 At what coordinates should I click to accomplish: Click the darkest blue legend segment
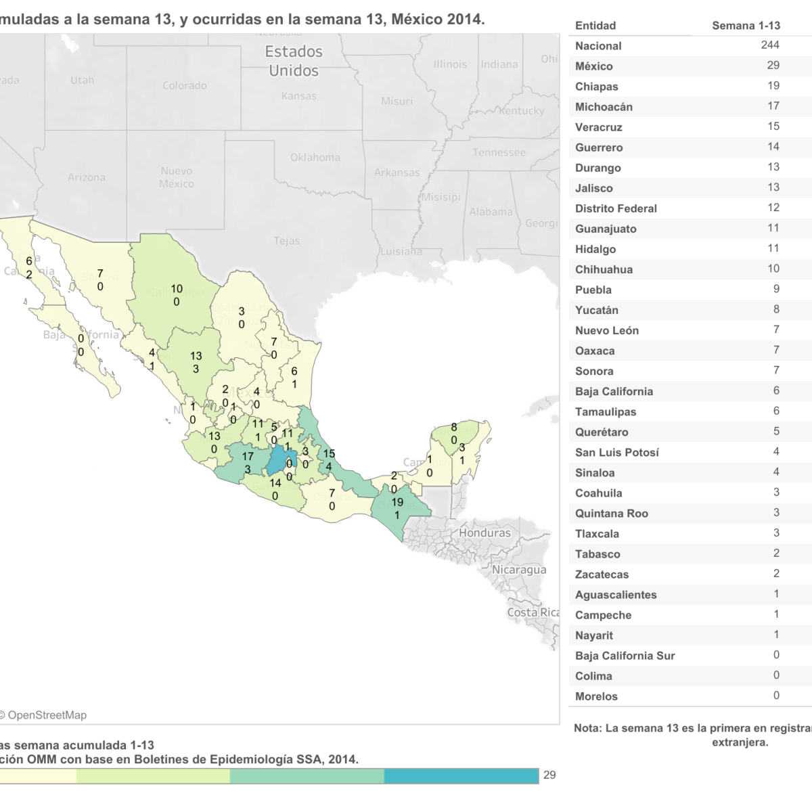(x=461, y=775)
